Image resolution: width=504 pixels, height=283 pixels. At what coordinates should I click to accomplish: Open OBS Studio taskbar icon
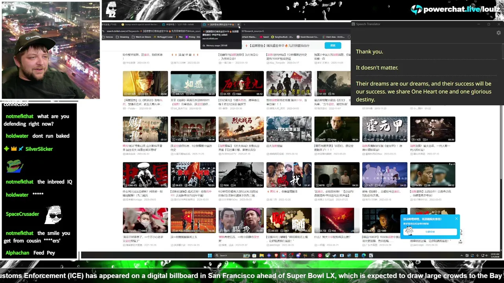(x=291, y=255)
